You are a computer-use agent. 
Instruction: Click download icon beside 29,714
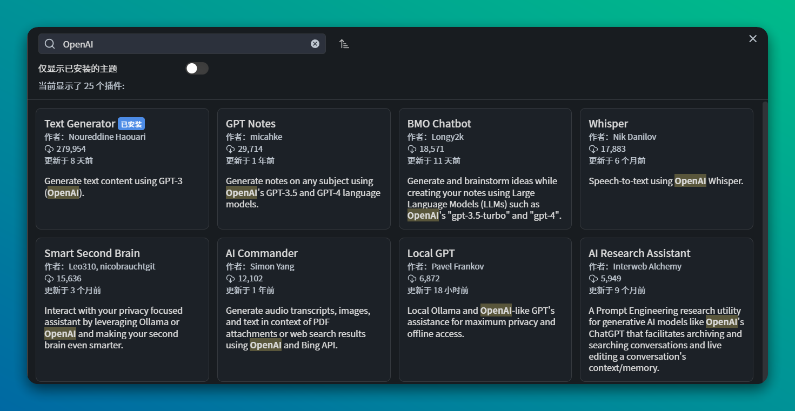click(231, 149)
